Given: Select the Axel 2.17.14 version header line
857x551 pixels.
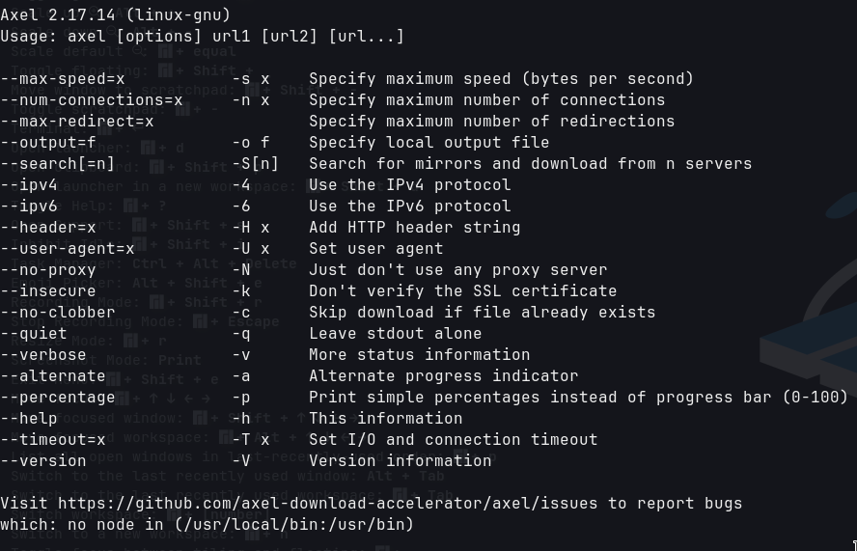Looking at the screenshot, I should pyautogui.click(x=115, y=15).
